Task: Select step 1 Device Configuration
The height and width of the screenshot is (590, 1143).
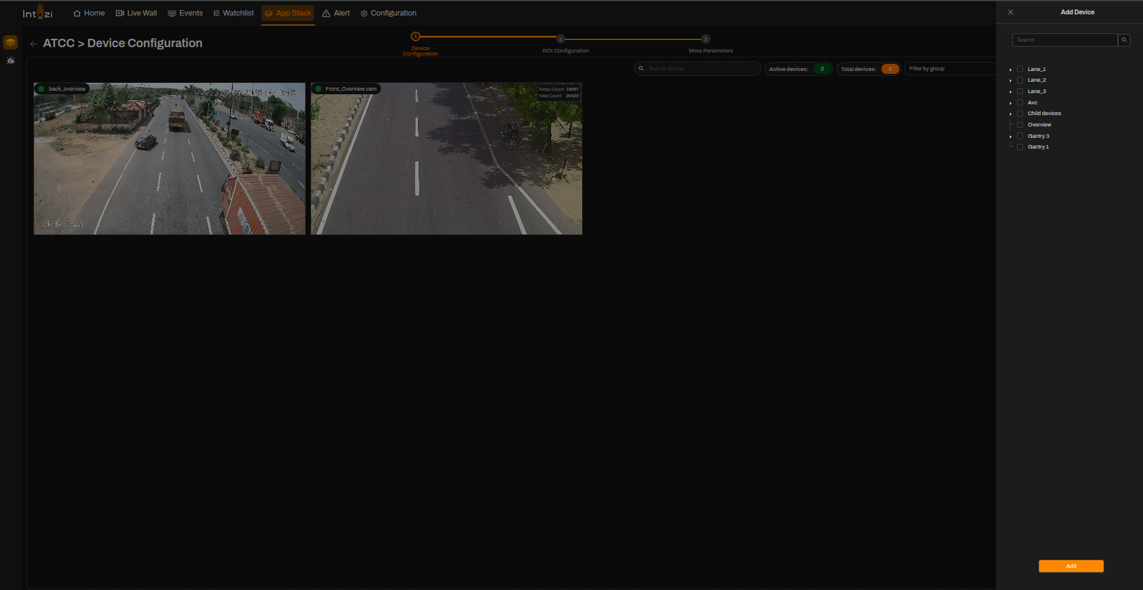Action: (x=416, y=36)
